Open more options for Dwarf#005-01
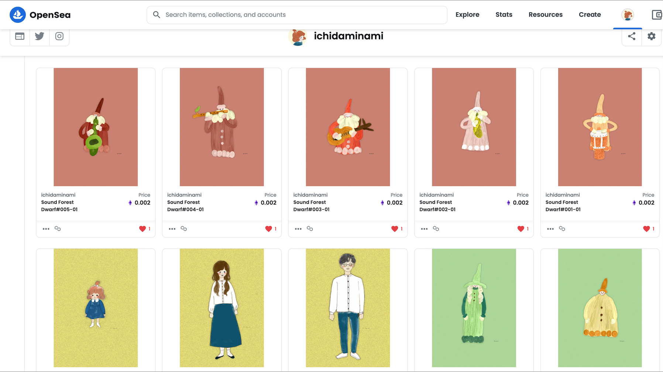663x372 pixels. coord(46,229)
